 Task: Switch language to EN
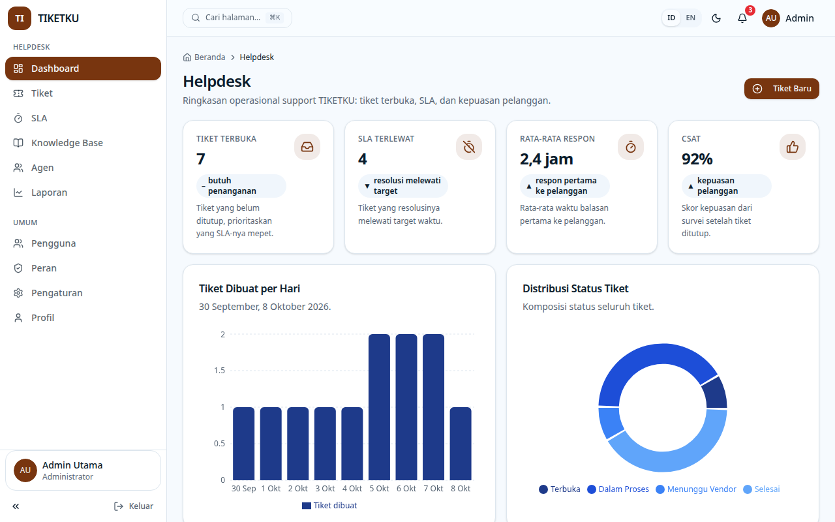[690, 18]
